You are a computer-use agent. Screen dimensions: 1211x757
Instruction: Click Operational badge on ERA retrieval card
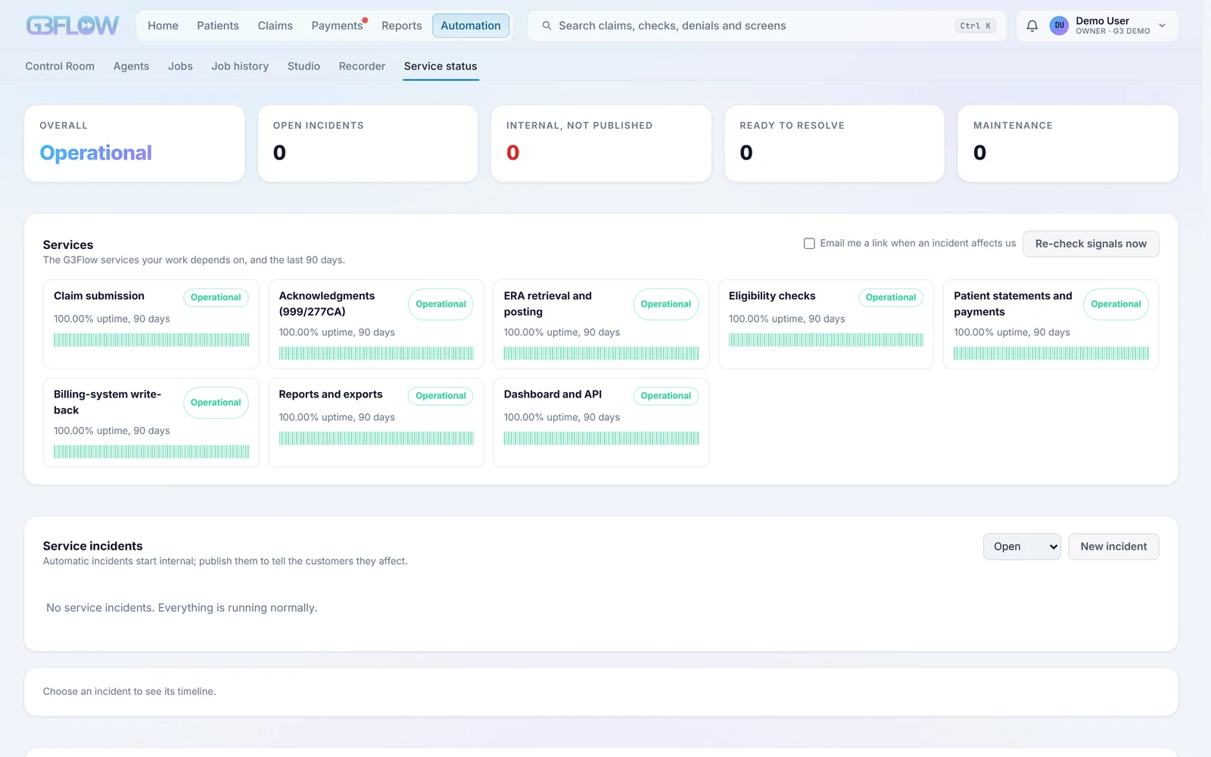pos(666,304)
